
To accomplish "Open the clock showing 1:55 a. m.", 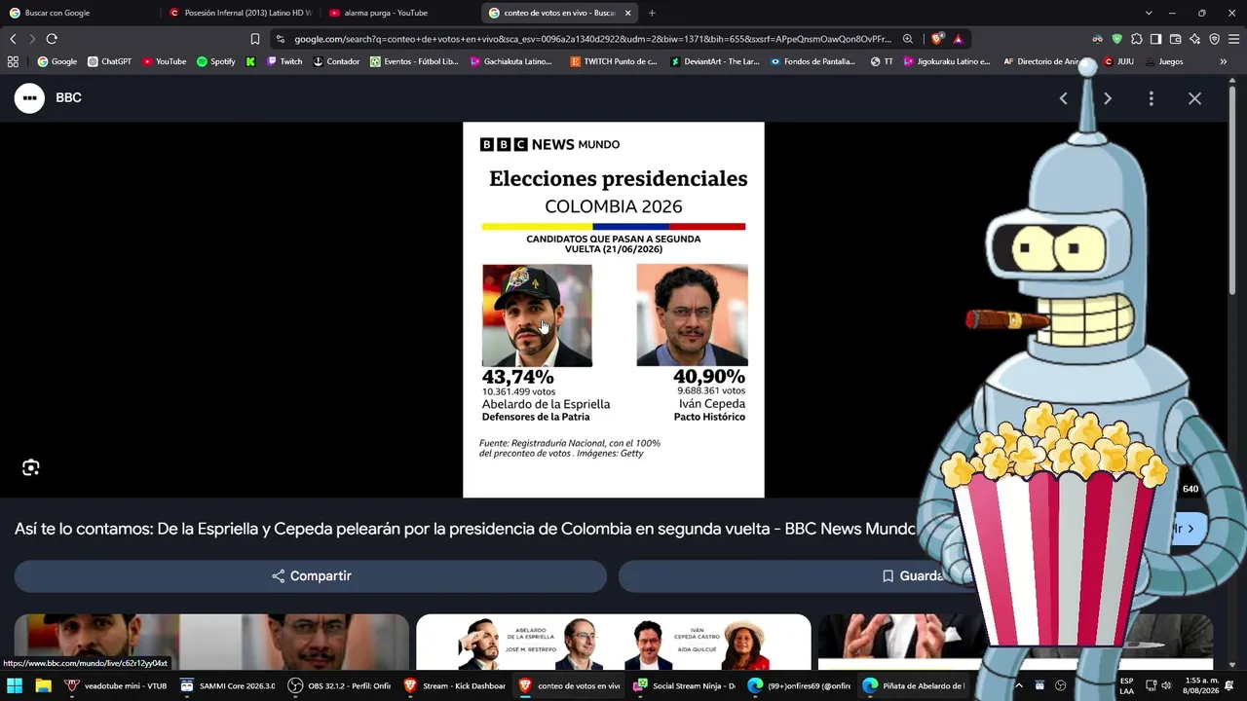I will coord(1201,685).
